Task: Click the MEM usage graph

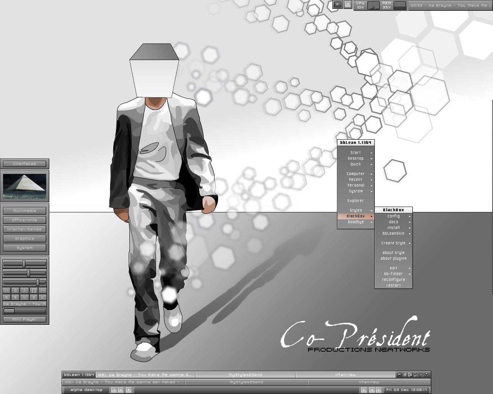Action: 400,5
